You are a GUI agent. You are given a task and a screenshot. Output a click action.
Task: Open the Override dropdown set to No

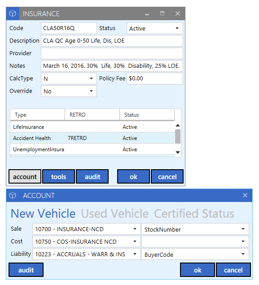coord(69,91)
